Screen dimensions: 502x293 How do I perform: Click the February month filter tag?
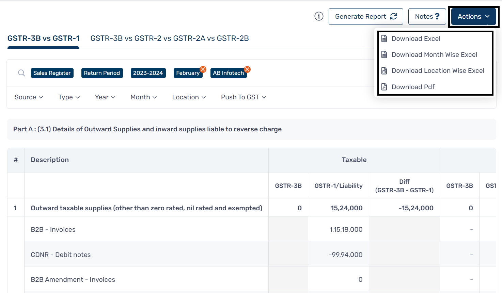pos(188,73)
